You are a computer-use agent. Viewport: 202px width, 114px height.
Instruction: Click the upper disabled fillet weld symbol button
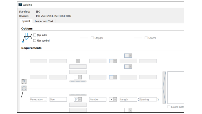tap(78, 61)
